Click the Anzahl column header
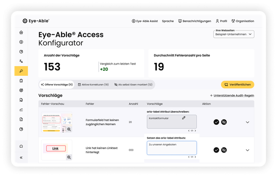277x177 pixels. (133, 104)
